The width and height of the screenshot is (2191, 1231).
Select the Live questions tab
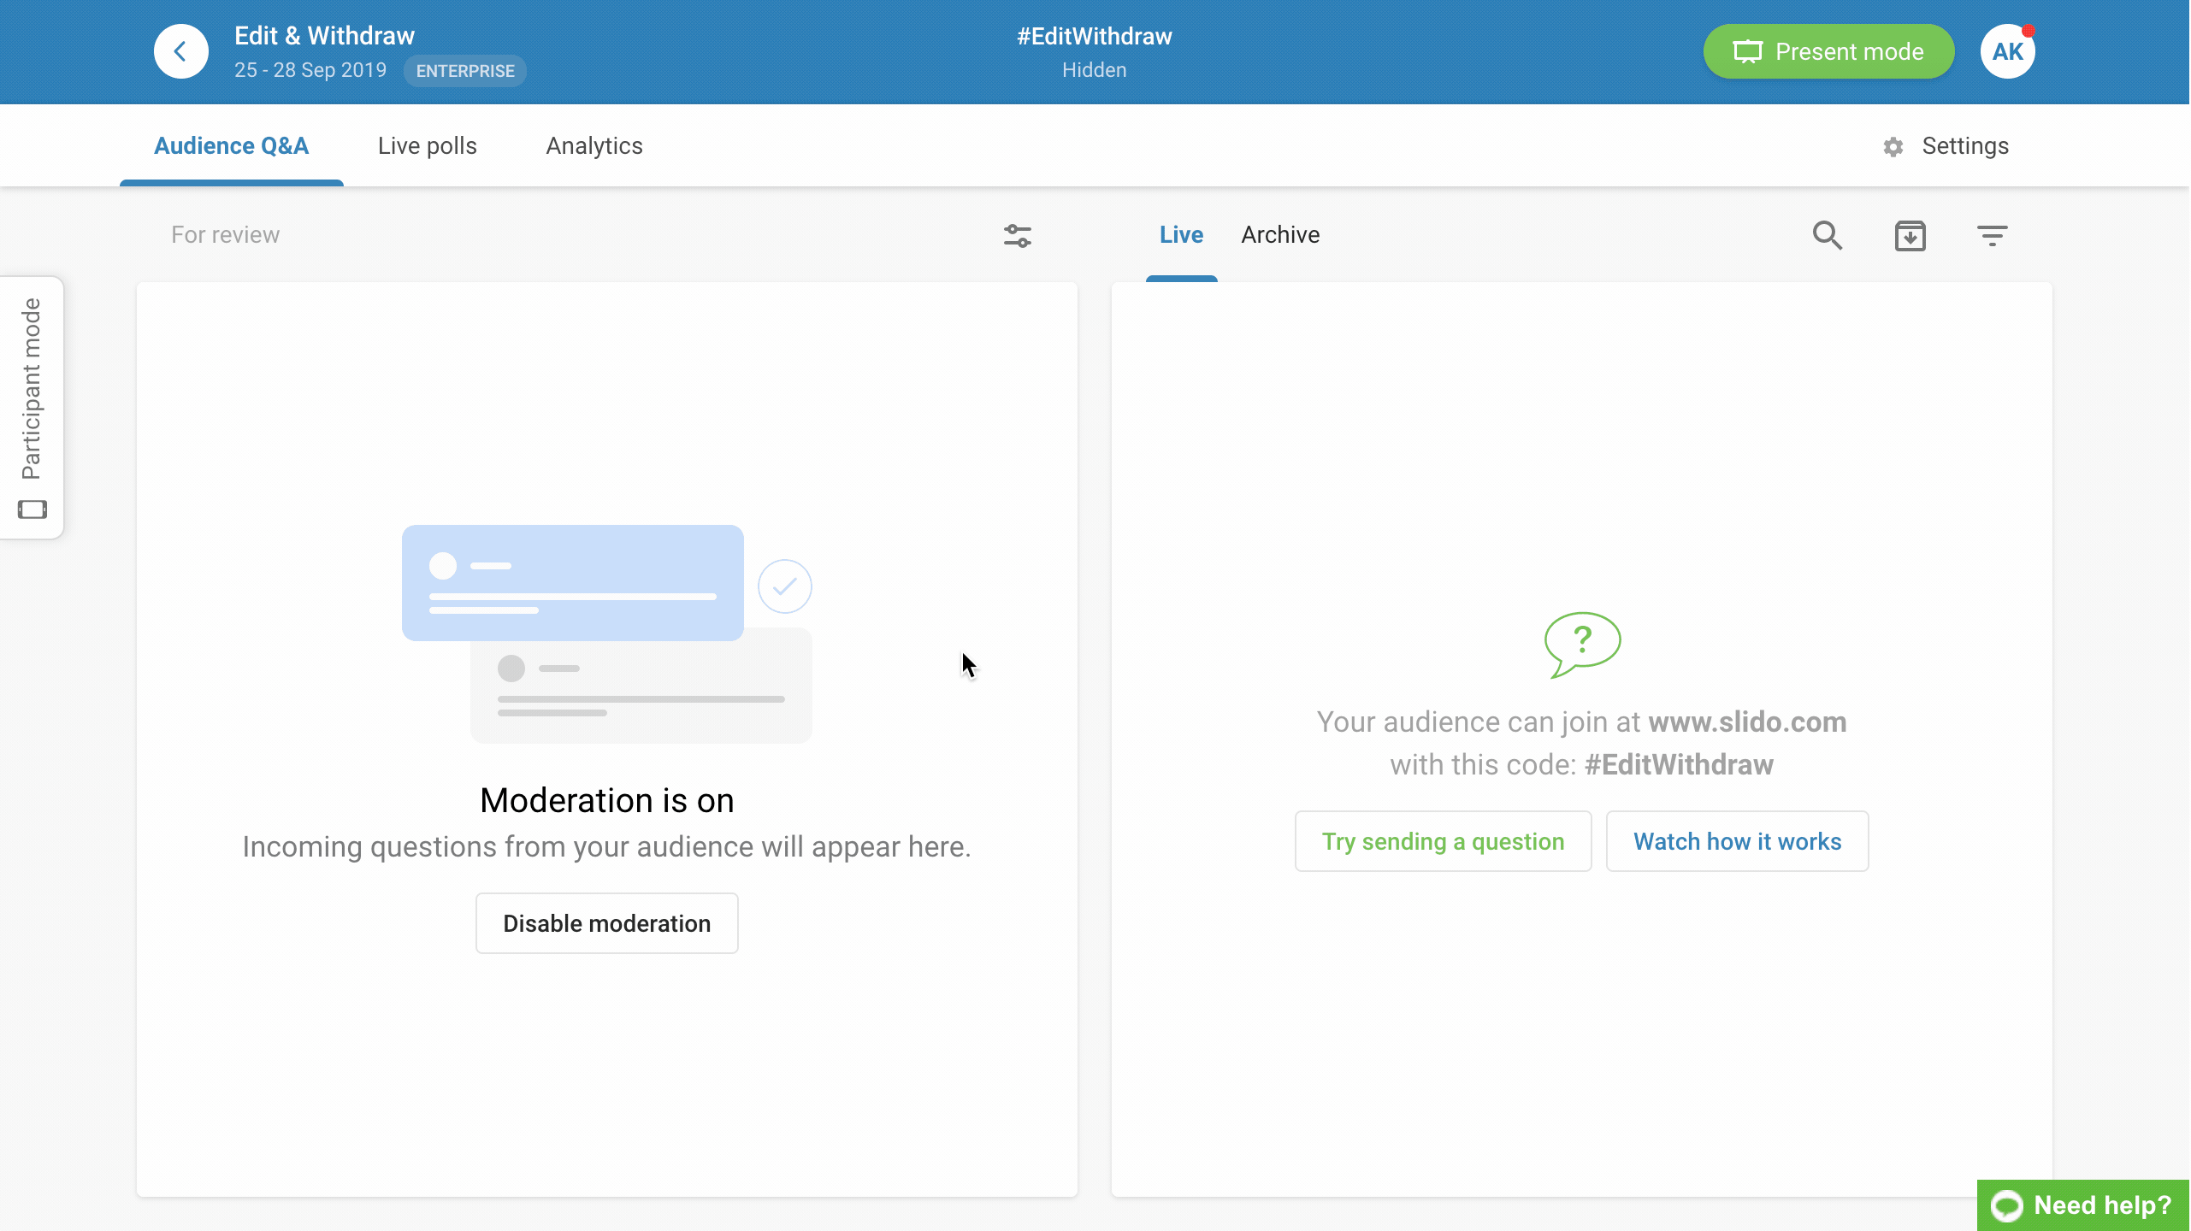pos(1181,235)
